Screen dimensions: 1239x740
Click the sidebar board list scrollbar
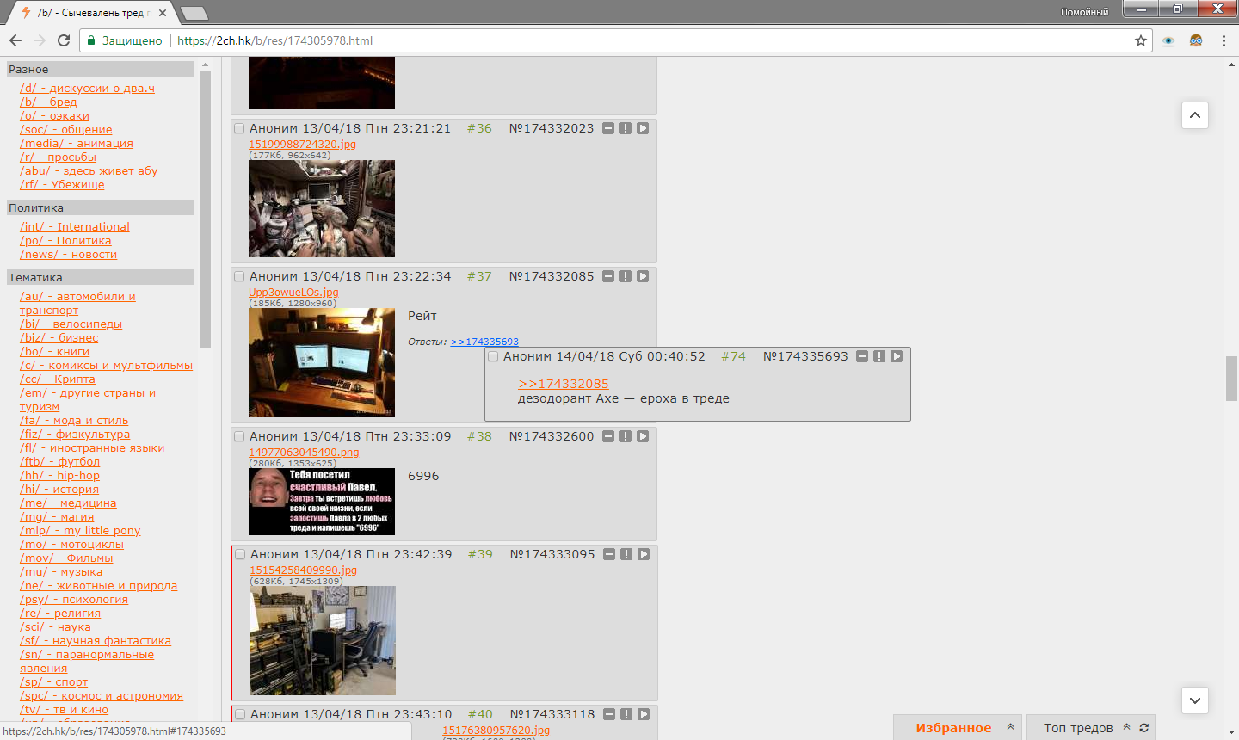pos(205,209)
